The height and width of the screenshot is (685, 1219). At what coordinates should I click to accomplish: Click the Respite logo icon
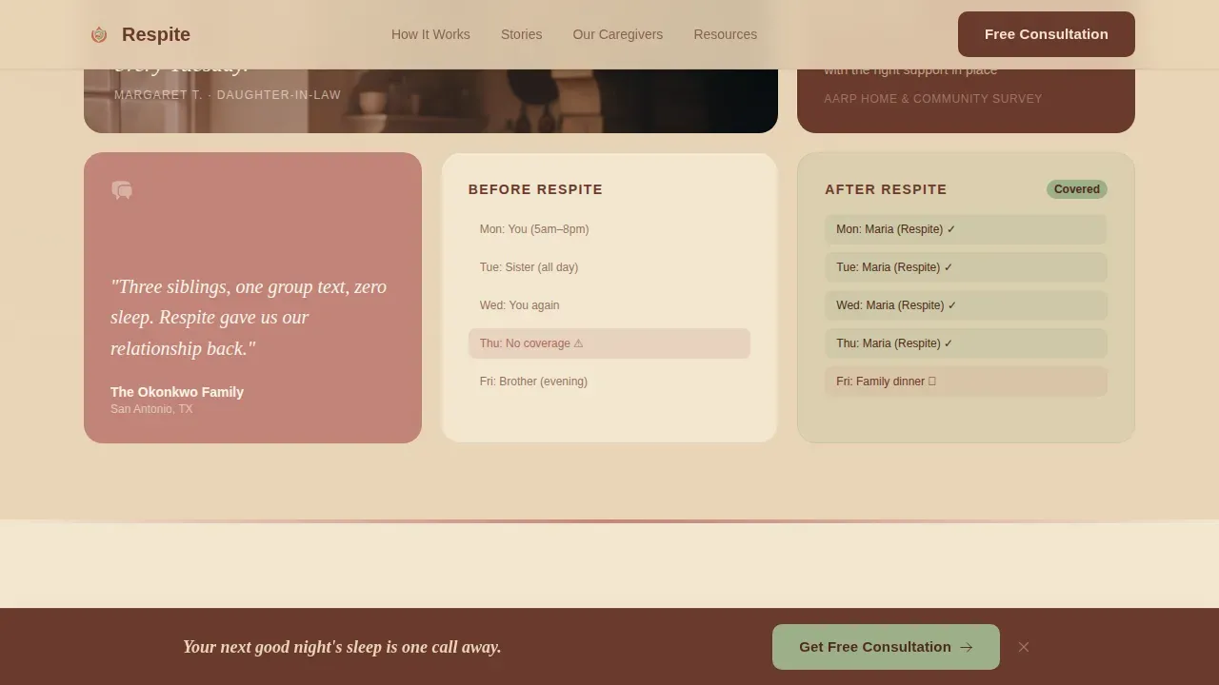click(99, 35)
